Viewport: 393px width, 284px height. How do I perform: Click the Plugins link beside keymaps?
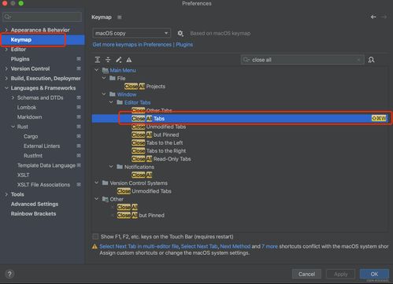184,45
